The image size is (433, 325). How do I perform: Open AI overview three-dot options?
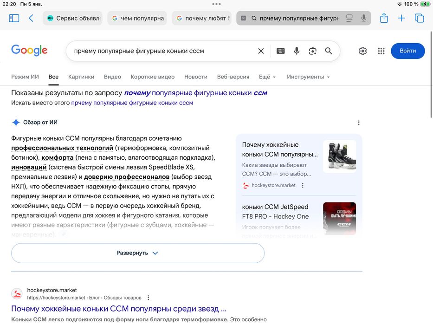358,123
